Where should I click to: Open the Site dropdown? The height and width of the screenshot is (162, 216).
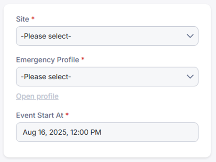click(107, 36)
